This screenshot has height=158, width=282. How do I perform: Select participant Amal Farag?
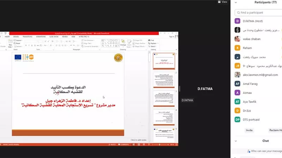[x=258, y=84]
